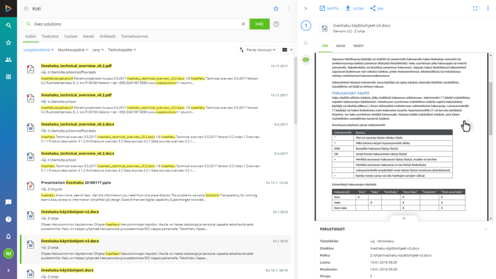
Task: Expand the left sidebar with arrow
Action: pos(9,270)
